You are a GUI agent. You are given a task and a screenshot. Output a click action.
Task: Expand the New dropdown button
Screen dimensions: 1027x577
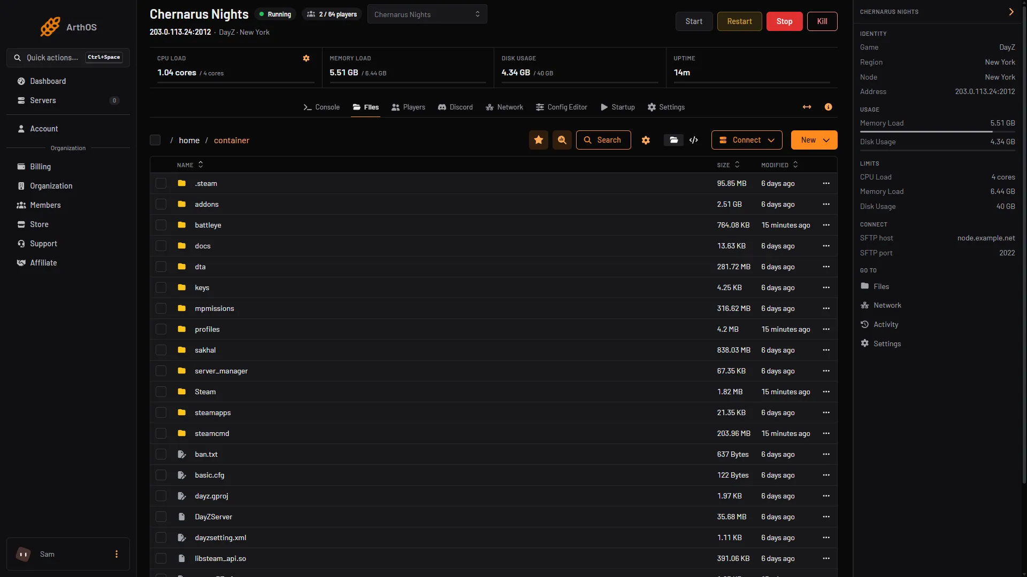coord(814,140)
